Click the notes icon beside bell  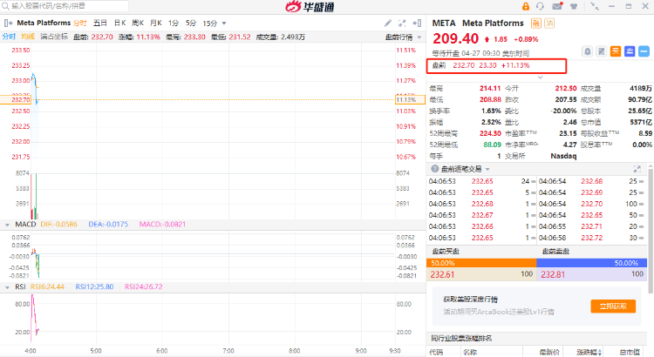tap(601, 51)
